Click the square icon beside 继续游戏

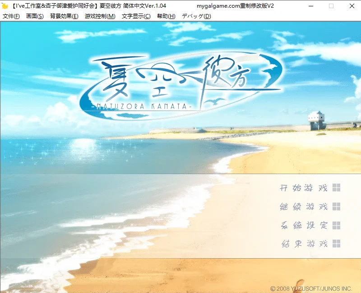336,207
